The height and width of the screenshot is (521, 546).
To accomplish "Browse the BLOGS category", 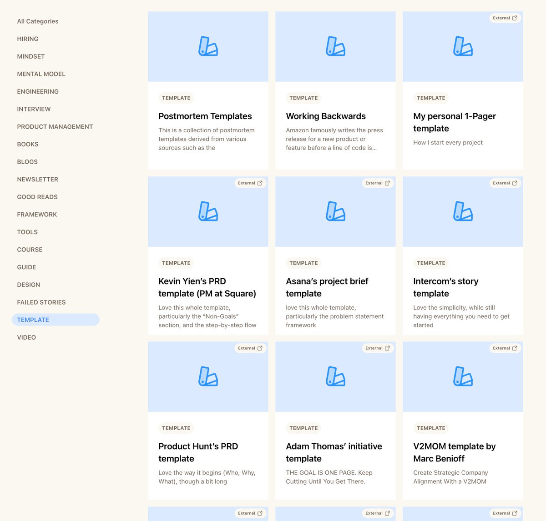I will coord(27,162).
